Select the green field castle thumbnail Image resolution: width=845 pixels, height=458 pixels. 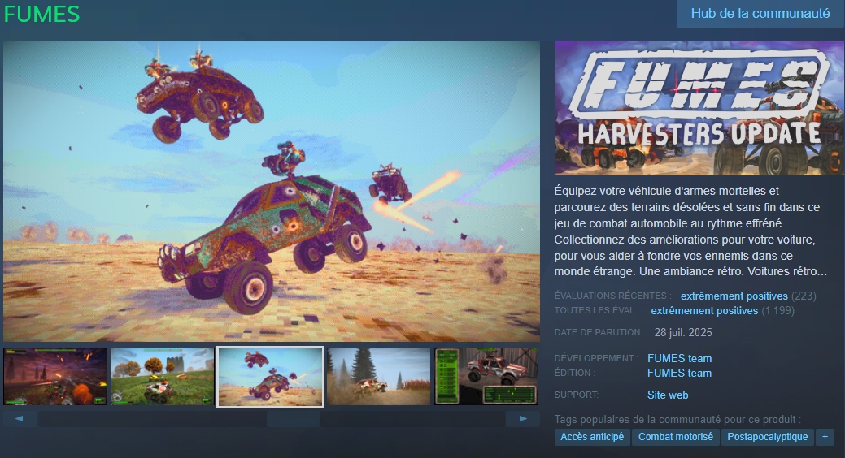[x=163, y=376]
